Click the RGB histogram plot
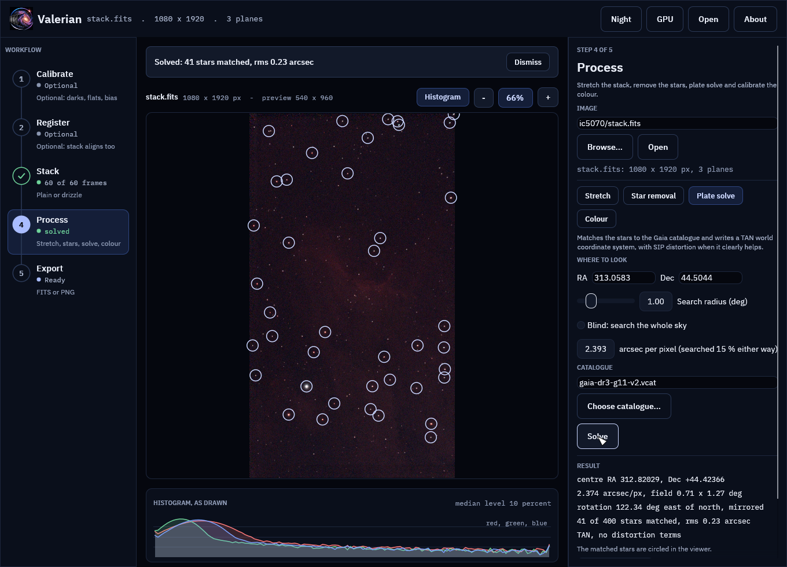Image resolution: width=787 pixels, height=567 pixels. click(x=352, y=537)
